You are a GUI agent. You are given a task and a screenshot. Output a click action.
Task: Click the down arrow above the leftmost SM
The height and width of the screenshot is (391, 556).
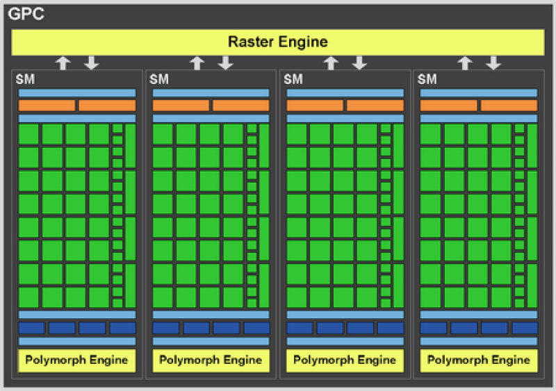[91, 63]
